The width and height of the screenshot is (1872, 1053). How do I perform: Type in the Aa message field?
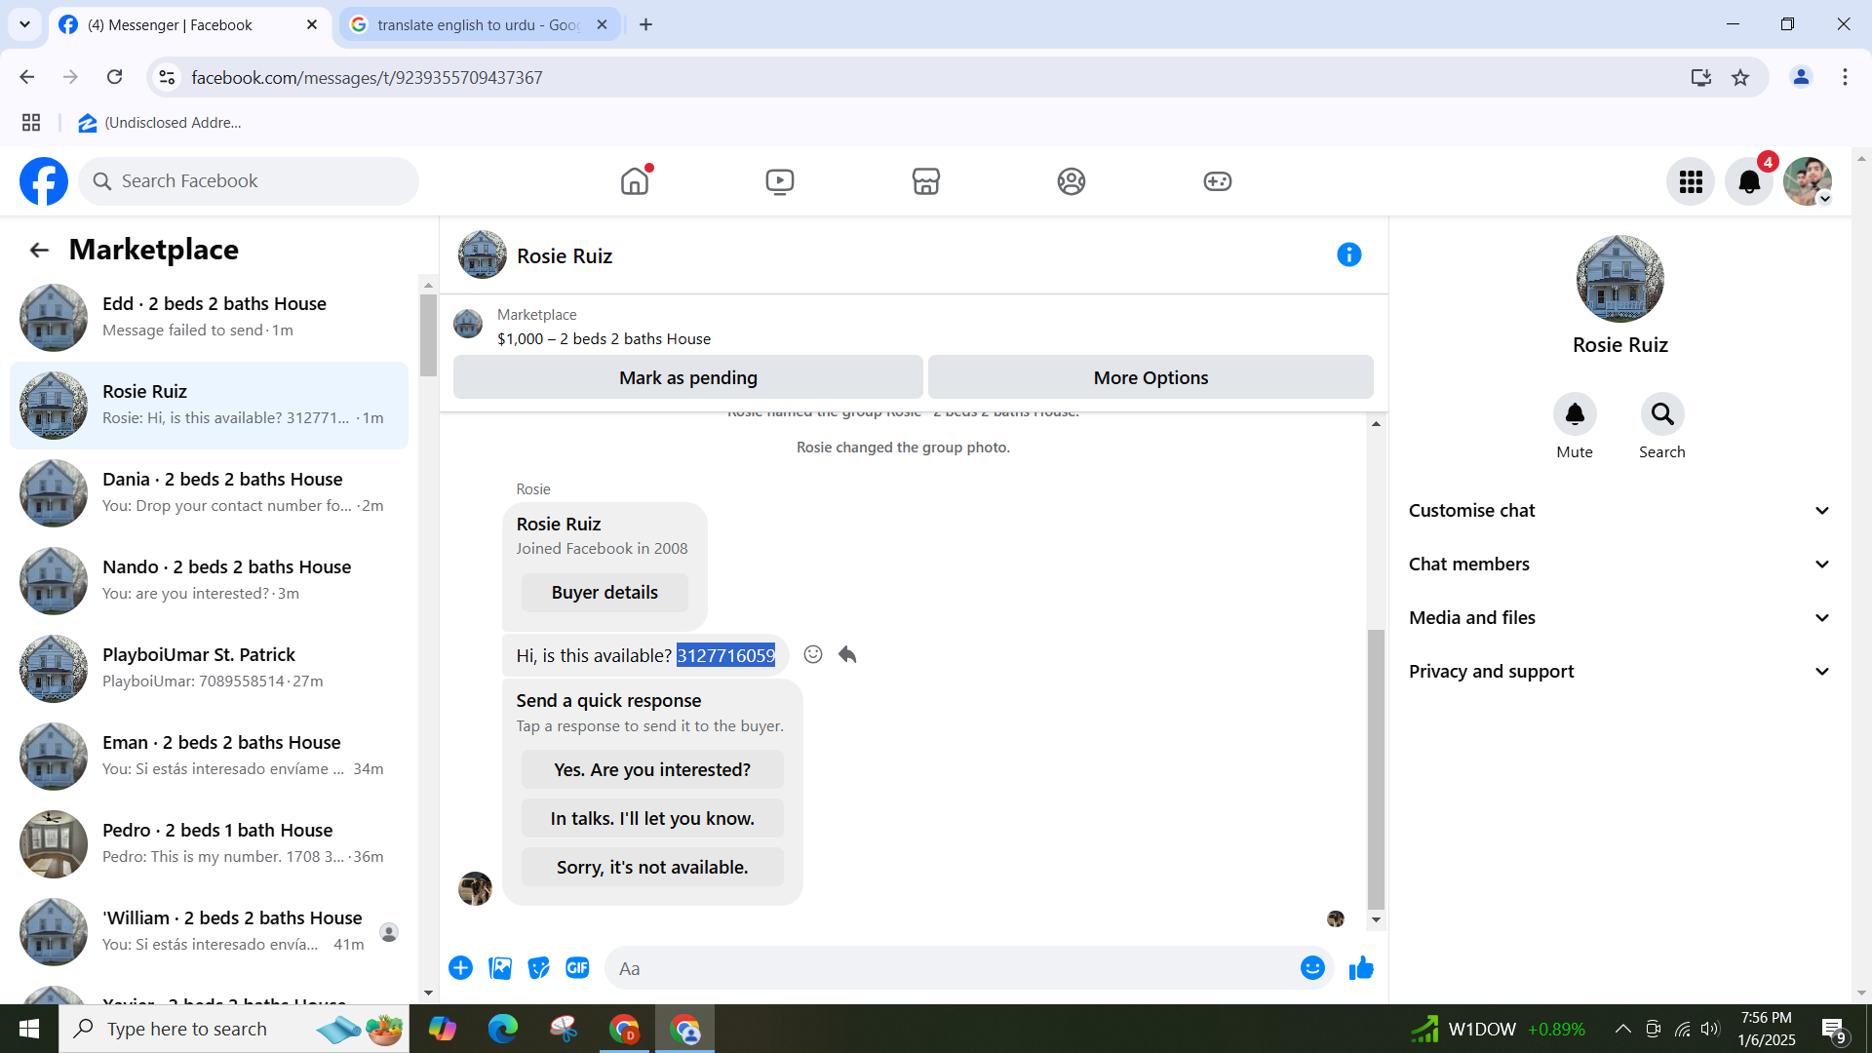click(955, 968)
